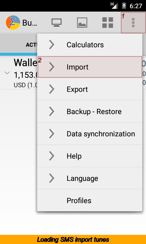Select Profiles in the menu
The height and width of the screenshot is (244, 146).
(x=90, y=200)
